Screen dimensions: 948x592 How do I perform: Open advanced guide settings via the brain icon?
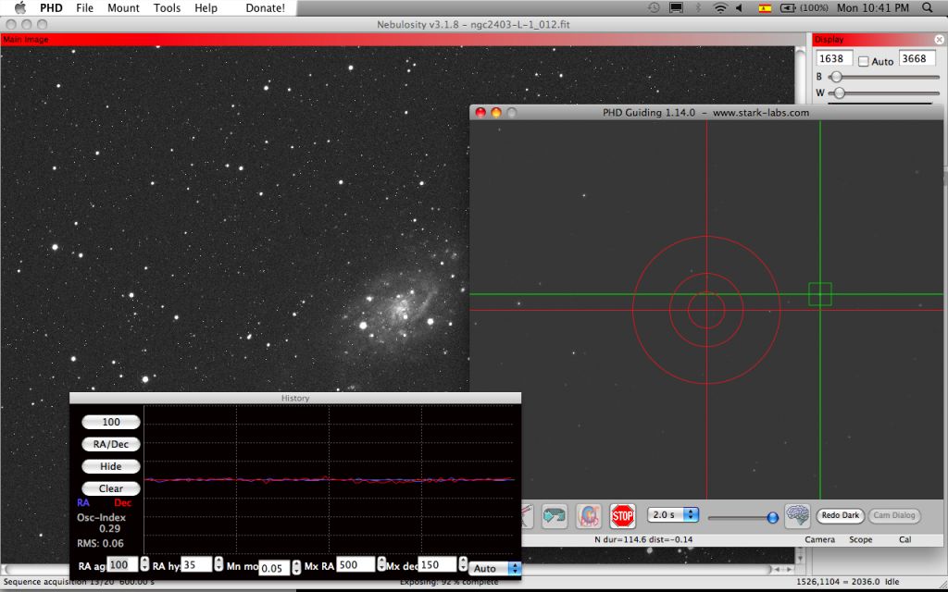pos(798,516)
